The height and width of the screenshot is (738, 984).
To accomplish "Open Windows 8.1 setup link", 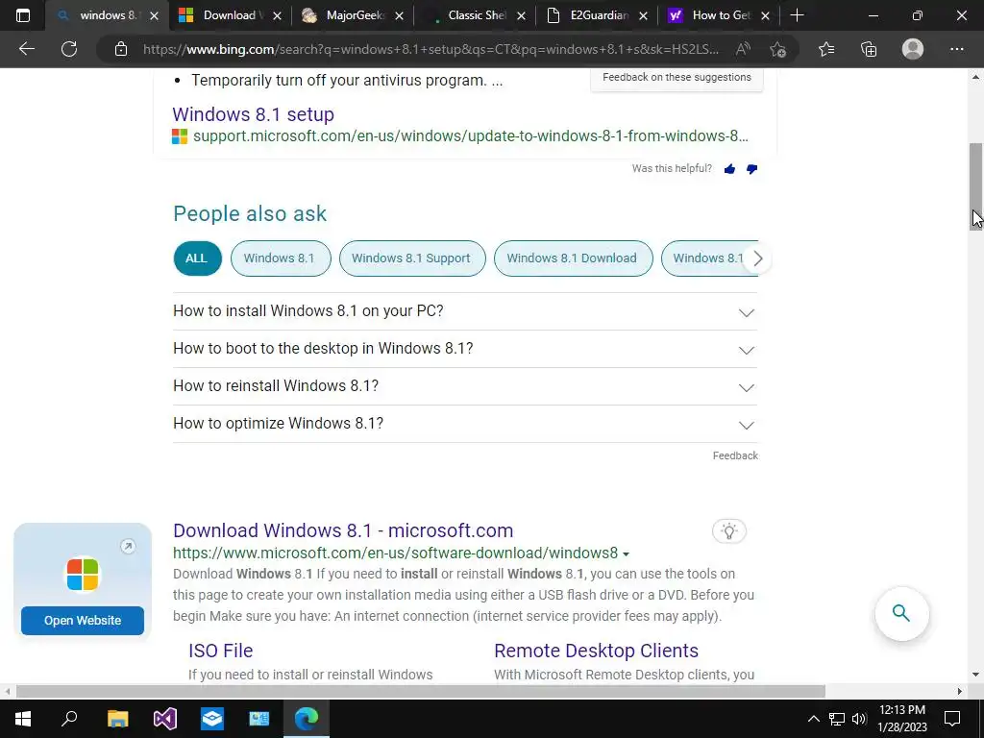I will coord(253,115).
